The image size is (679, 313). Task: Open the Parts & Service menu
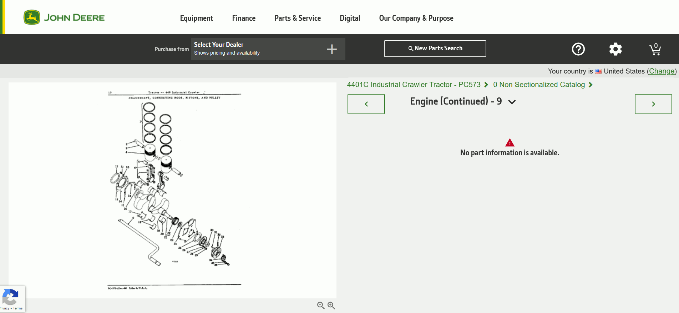297,18
